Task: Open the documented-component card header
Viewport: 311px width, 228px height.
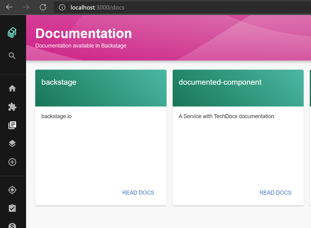Action: click(x=220, y=82)
